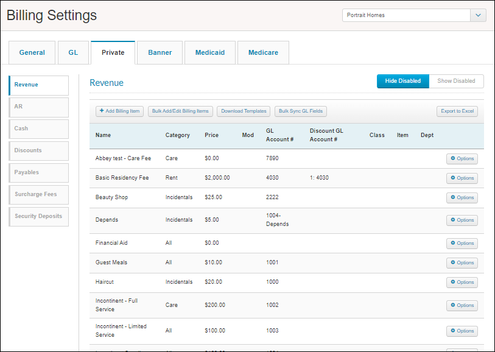Click the Mod column header
The width and height of the screenshot is (495, 352).
[248, 135]
